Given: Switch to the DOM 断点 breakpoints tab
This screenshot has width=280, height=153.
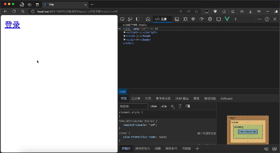Looking at the screenshot, I should click(182, 98).
